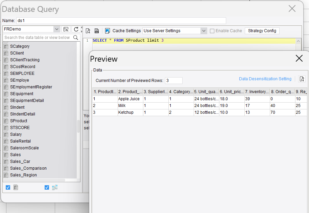Refresh the data table list
This screenshot has height=213, width=309.
[x=76, y=29]
